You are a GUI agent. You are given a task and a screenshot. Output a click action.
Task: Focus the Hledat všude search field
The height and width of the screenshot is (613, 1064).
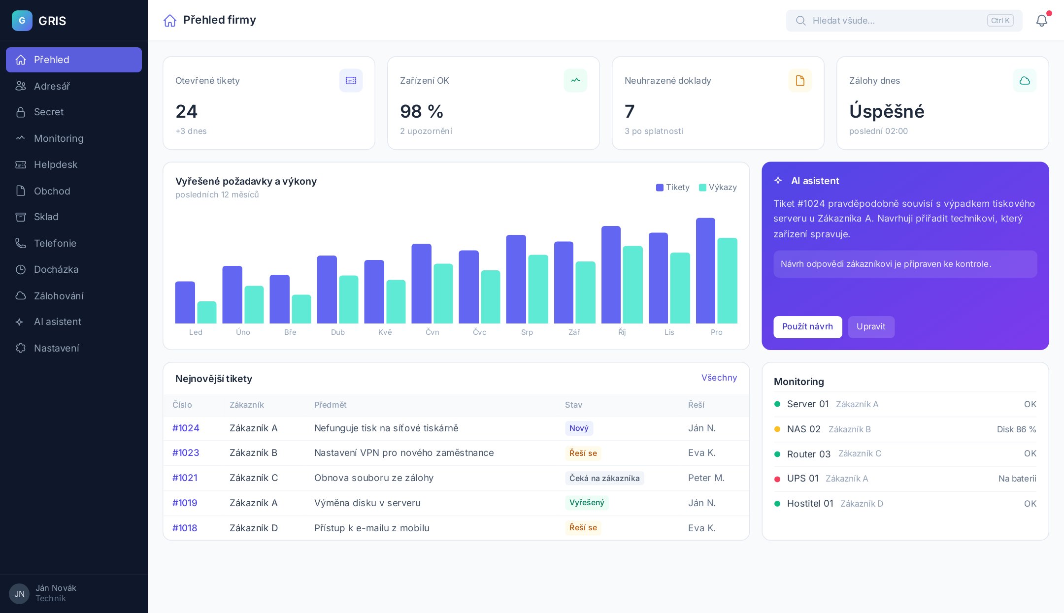click(904, 21)
